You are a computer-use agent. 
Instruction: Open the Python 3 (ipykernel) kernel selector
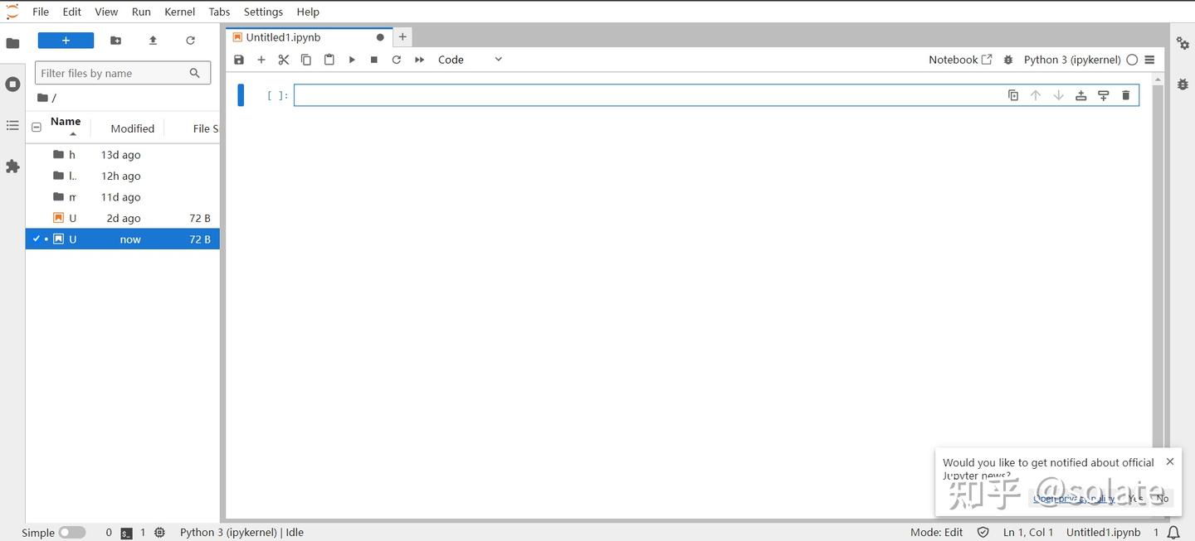point(1071,59)
